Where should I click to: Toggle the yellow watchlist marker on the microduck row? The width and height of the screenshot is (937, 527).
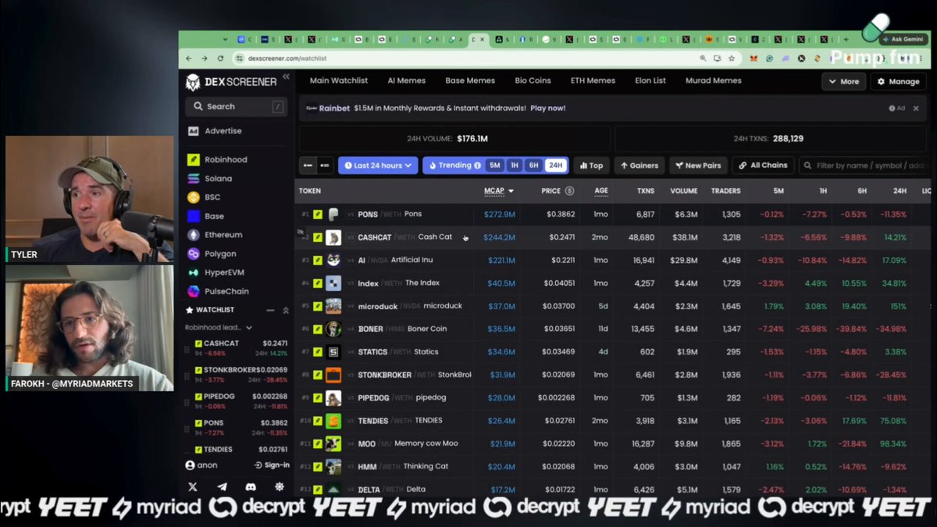pyautogui.click(x=318, y=306)
